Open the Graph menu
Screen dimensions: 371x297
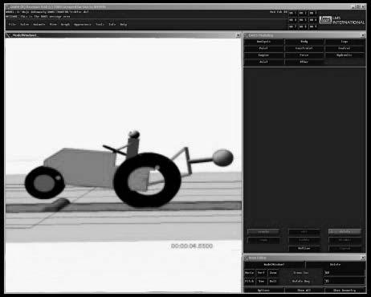click(x=65, y=24)
